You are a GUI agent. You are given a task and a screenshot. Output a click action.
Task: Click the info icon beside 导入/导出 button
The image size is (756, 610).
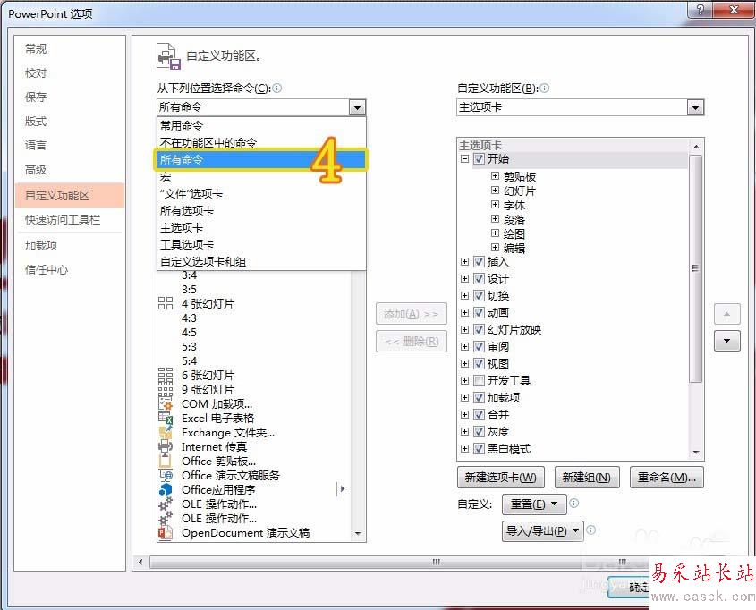(591, 530)
